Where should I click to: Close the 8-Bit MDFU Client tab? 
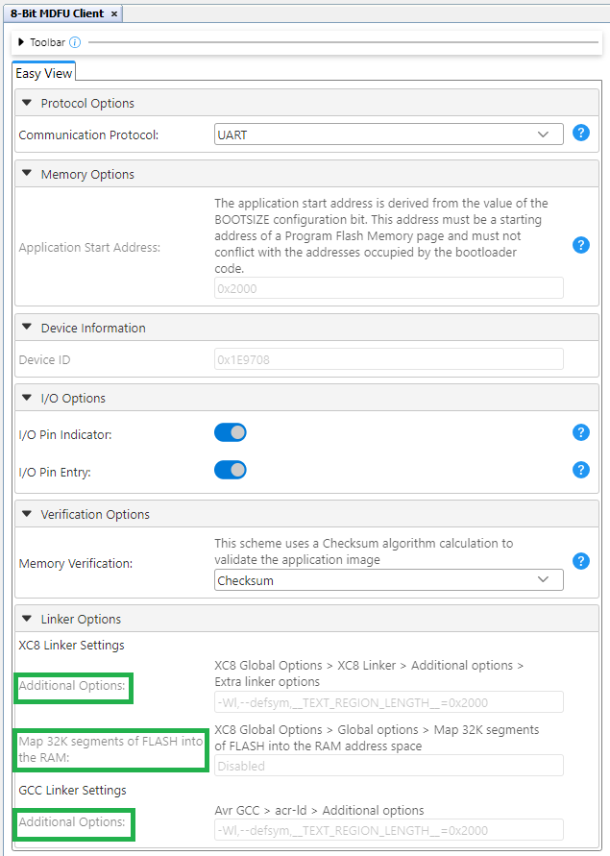[x=114, y=14]
